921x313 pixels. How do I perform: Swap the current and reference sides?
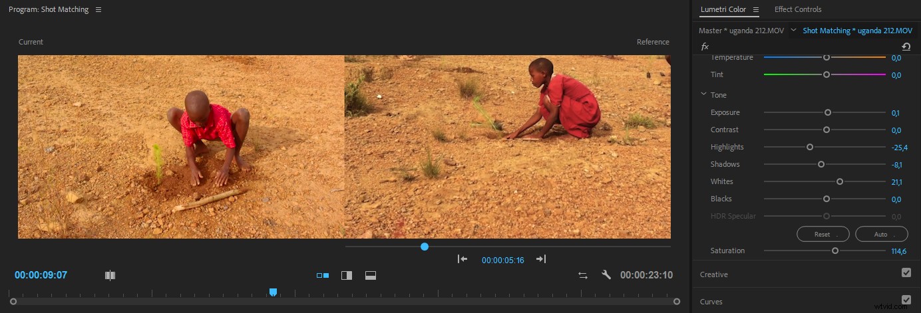(x=583, y=275)
